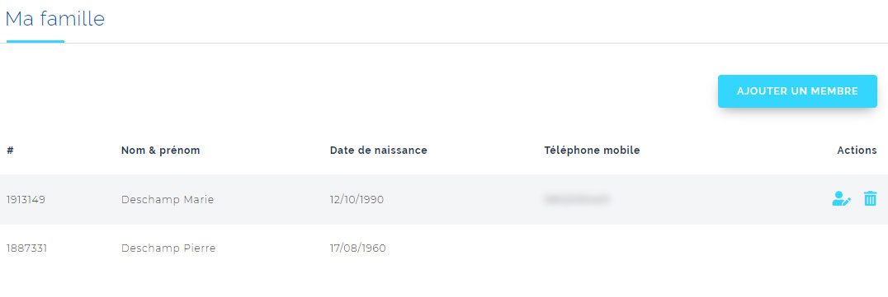This screenshot has height=297, width=888.
Task: Select birth date 17/08/1960
Action: 358,248
